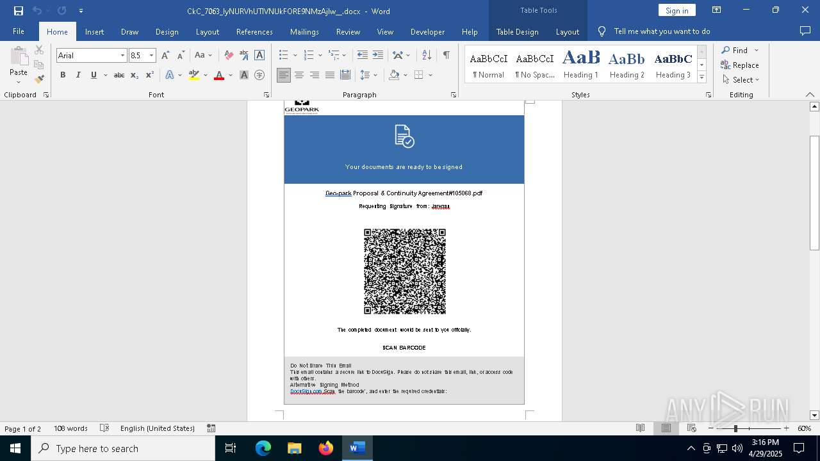Click Find in Editing group
This screenshot has width=820, height=461.
point(734,50)
